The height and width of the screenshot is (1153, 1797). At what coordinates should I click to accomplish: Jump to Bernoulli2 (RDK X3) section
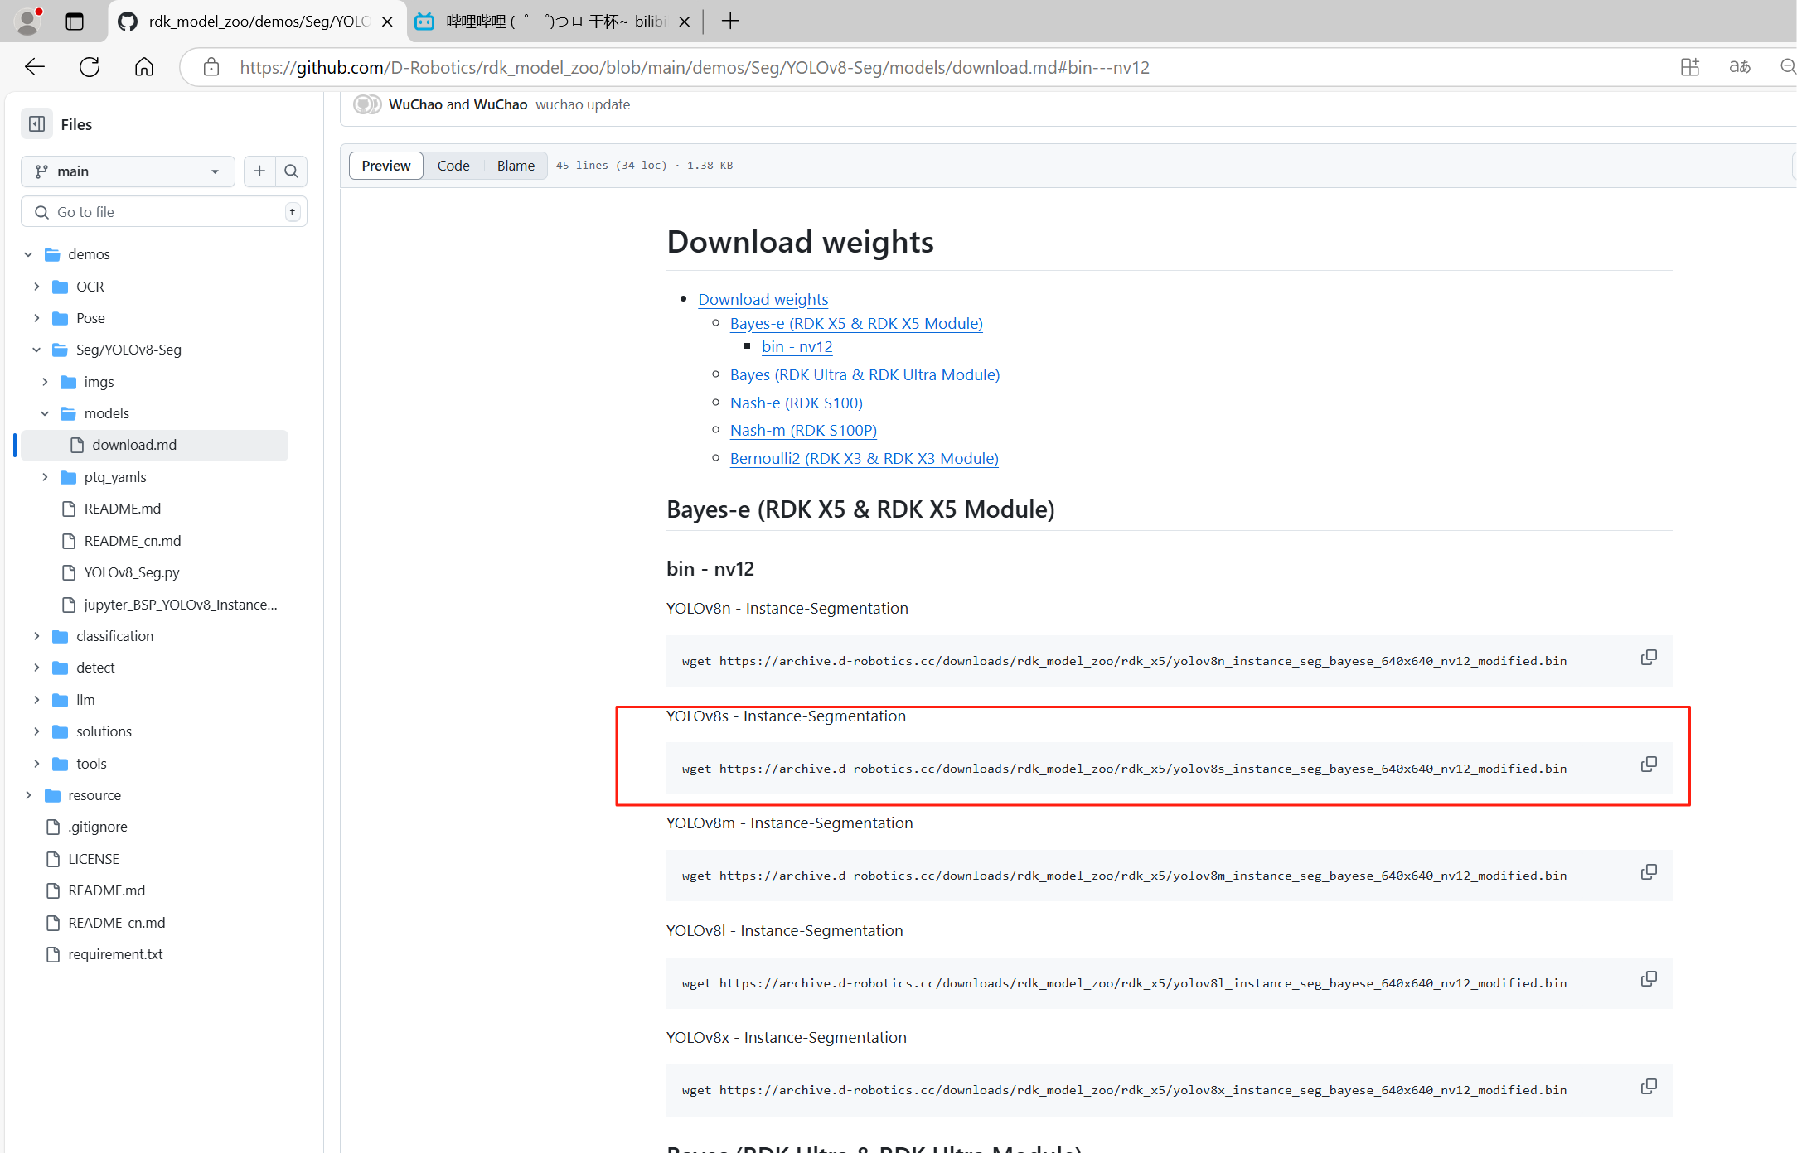(x=864, y=458)
